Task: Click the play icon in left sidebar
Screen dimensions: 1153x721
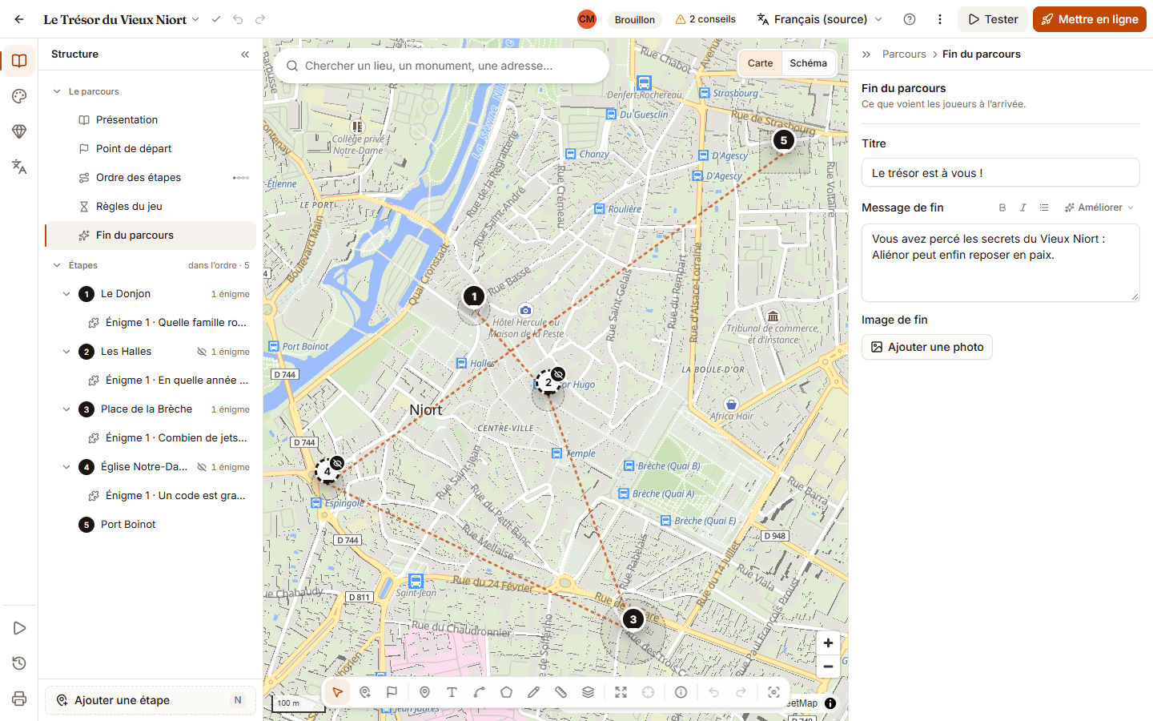Action: (19, 628)
